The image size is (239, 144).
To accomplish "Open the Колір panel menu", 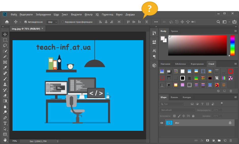I will pos(235,31).
